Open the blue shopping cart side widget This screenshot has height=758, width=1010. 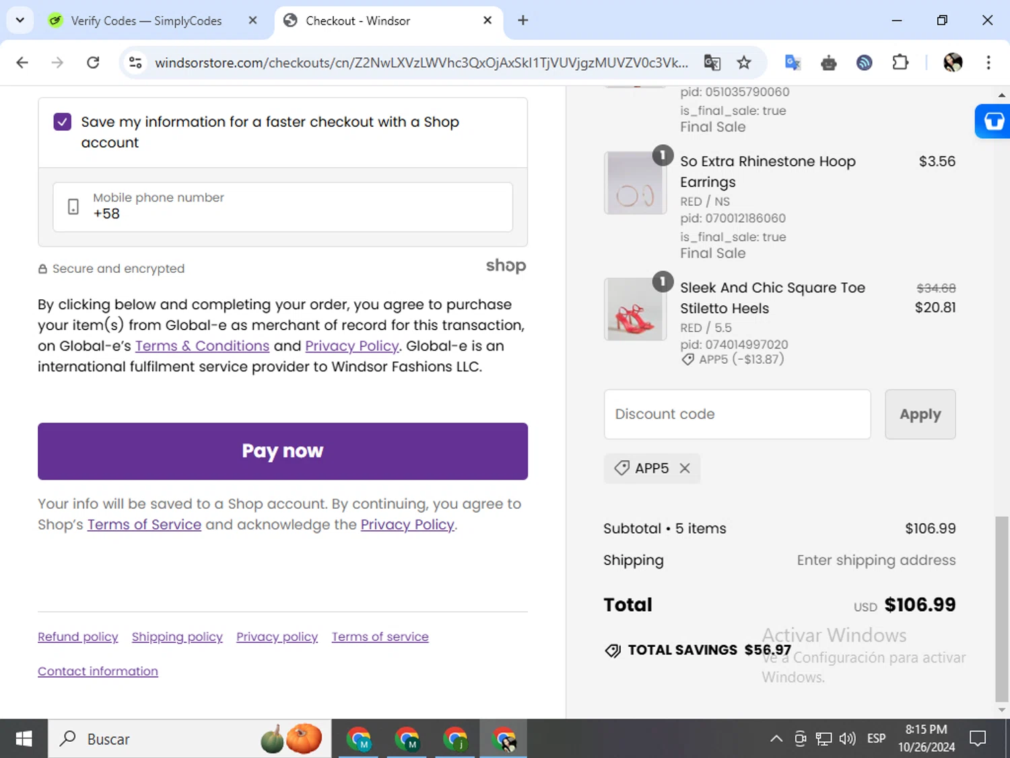coord(993,121)
